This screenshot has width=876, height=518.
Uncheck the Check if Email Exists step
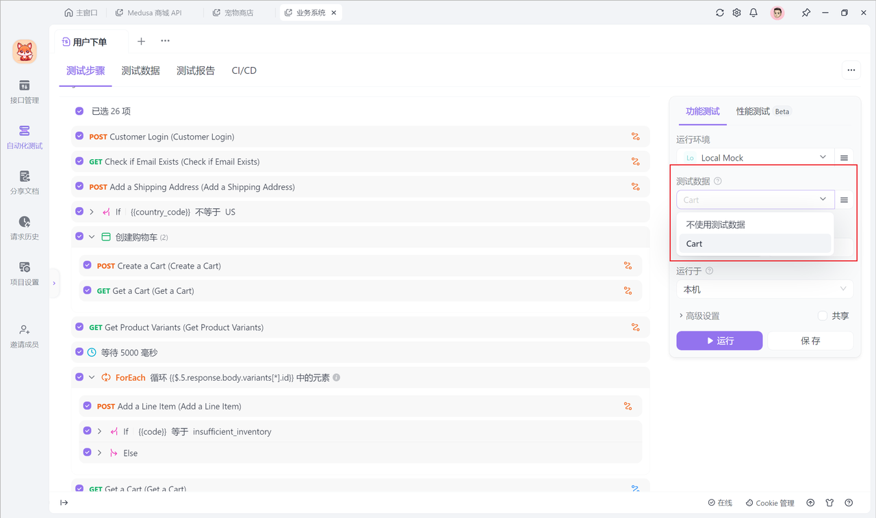click(x=79, y=161)
